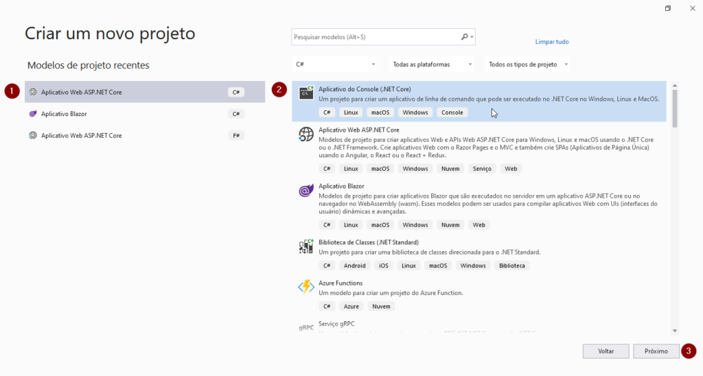Click the iOS tag on Class Library template

[x=384, y=266]
